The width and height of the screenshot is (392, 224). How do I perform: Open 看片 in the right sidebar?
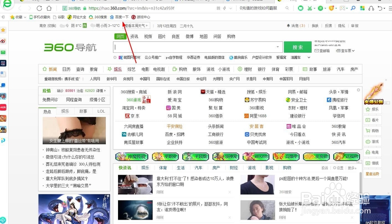[x=372, y=120]
